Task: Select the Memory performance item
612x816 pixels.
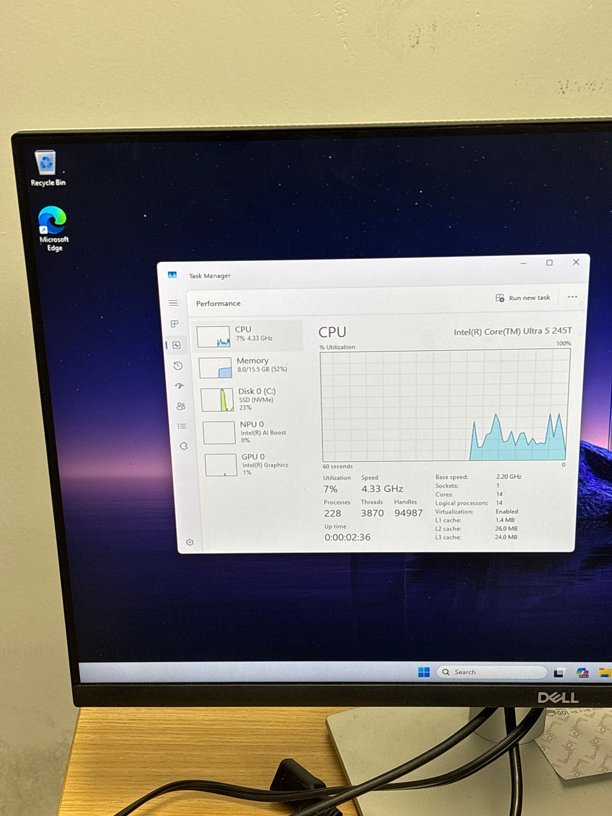Action: tap(250, 366)
